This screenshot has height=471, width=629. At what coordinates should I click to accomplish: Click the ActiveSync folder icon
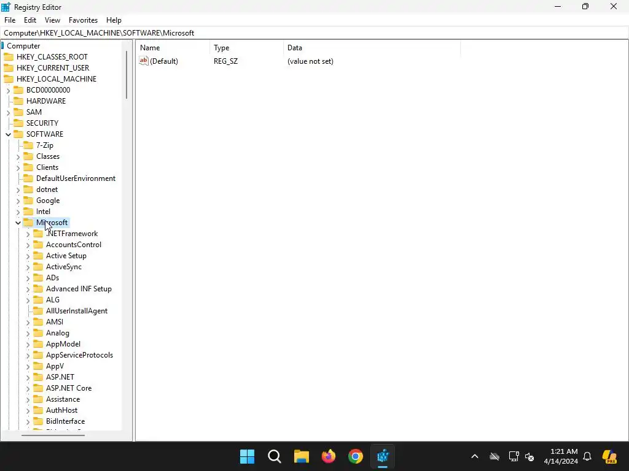pyautogui.click(x=38, y=267)
